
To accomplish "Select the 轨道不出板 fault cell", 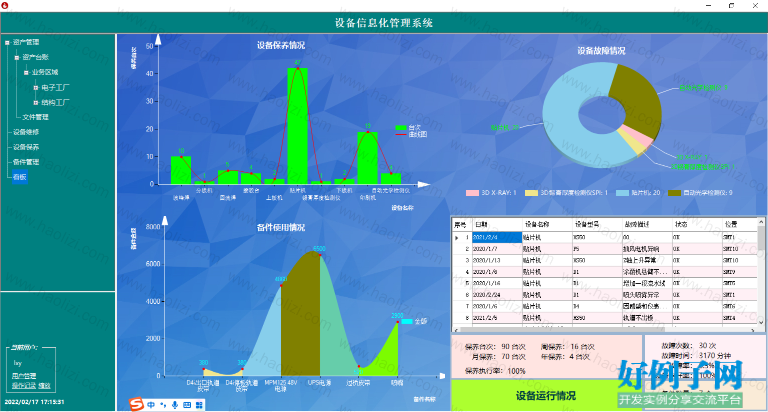I will [647, 318].
